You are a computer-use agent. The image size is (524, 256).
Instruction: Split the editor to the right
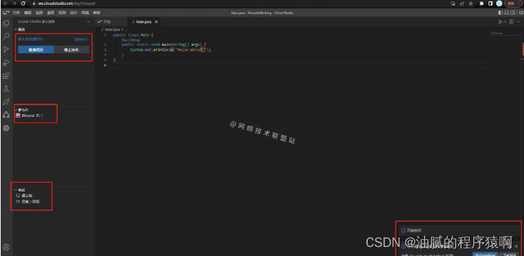point(512,21)
